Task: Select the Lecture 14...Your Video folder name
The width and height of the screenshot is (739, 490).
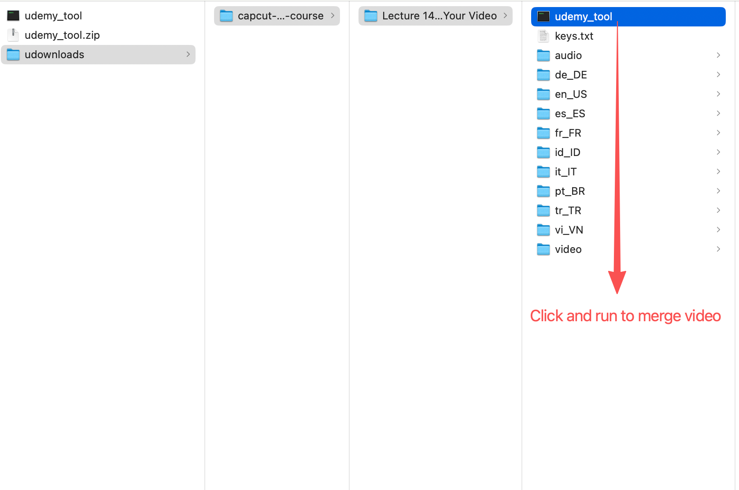Action: click(x=440, y=16)
